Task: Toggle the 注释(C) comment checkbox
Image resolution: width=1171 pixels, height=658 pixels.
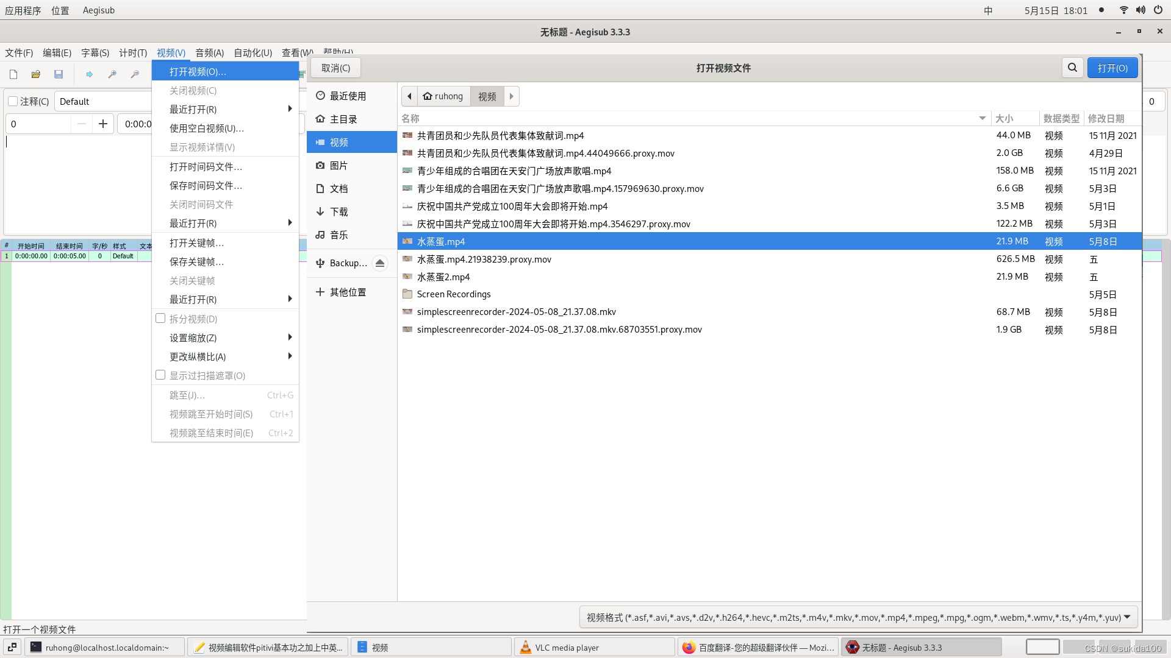Action: 13,101
